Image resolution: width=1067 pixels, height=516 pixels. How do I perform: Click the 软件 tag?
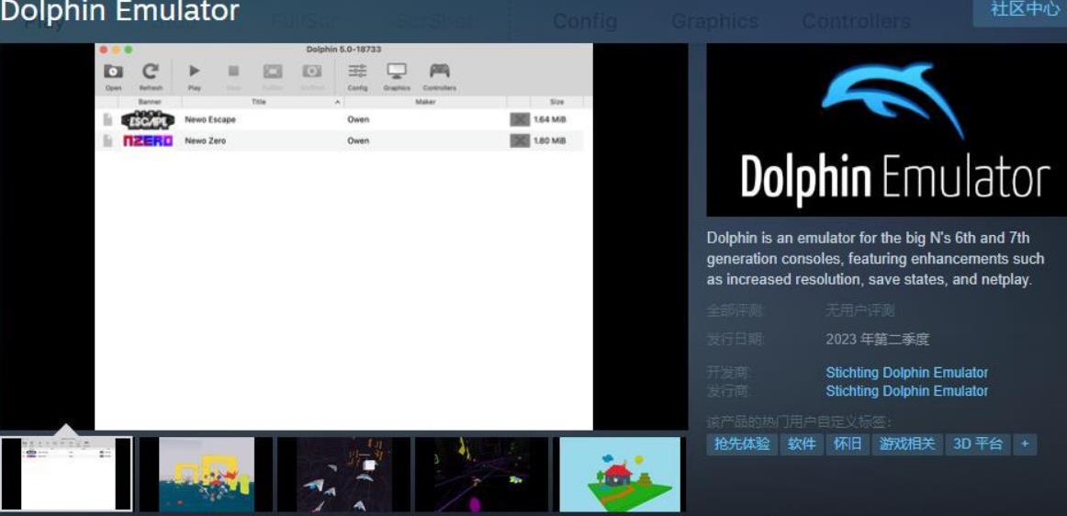click(802, 444)
